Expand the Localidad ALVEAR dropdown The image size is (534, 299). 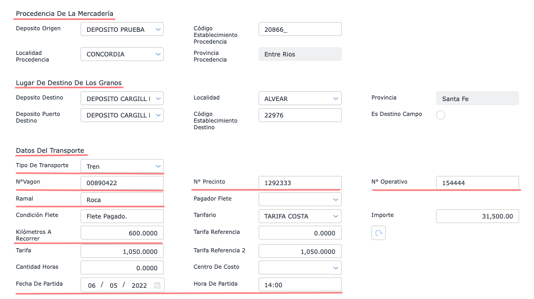point(300,98)
